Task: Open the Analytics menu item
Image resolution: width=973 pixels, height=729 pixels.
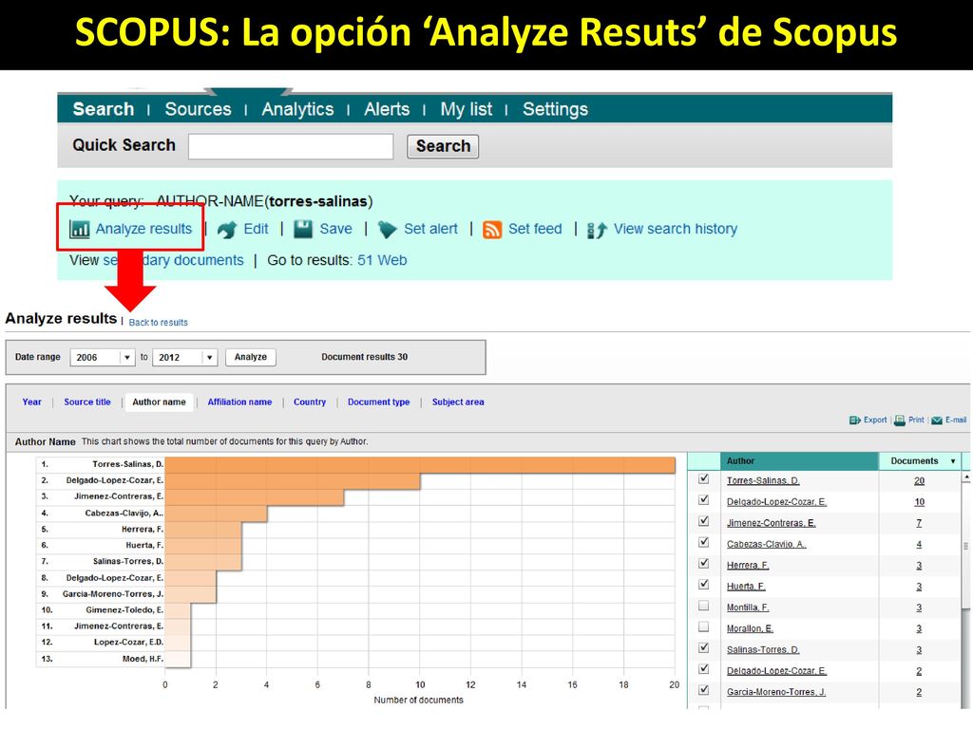Action: click(297, 109)
